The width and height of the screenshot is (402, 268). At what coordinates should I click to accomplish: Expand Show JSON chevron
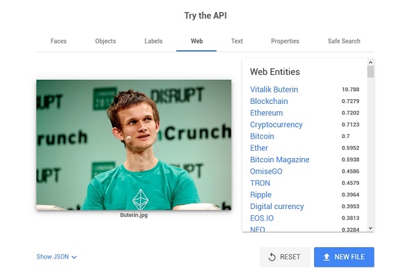tap(74, 257)
